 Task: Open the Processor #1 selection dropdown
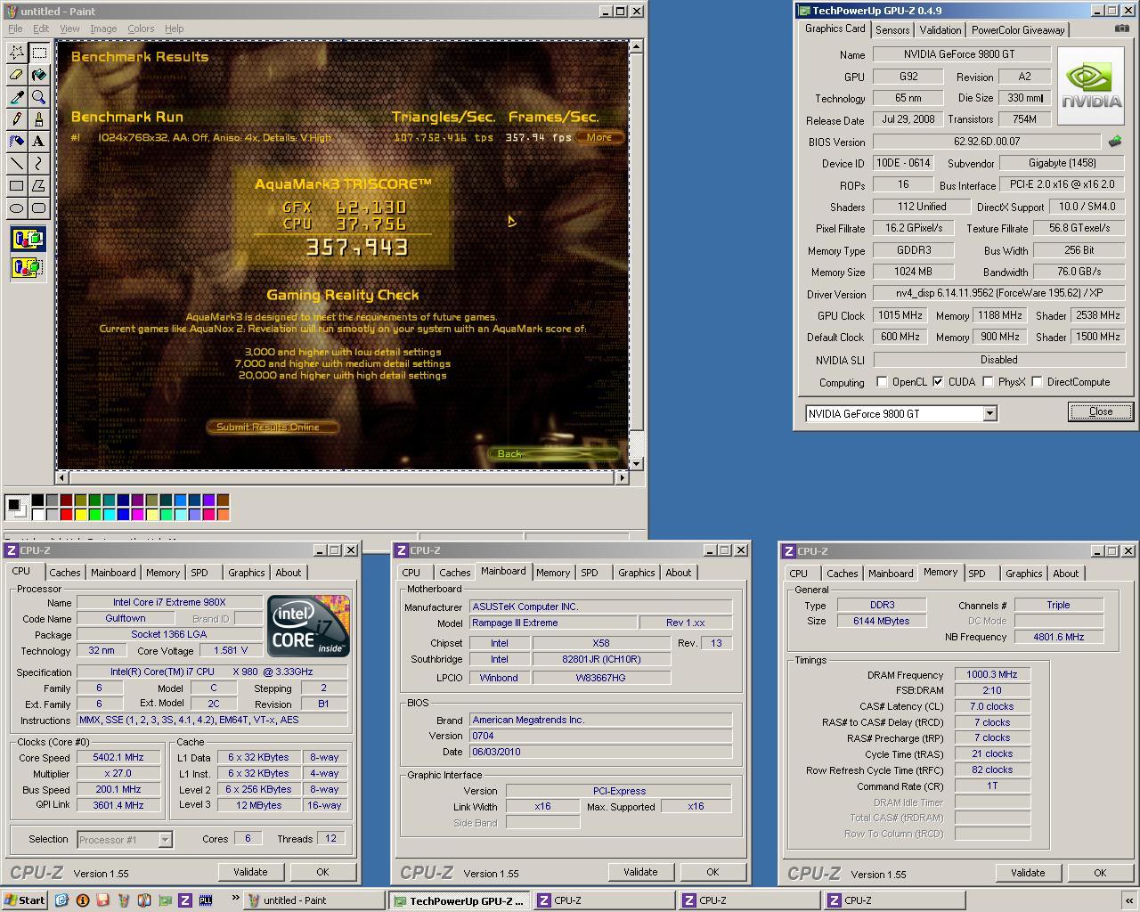[165, 839]
